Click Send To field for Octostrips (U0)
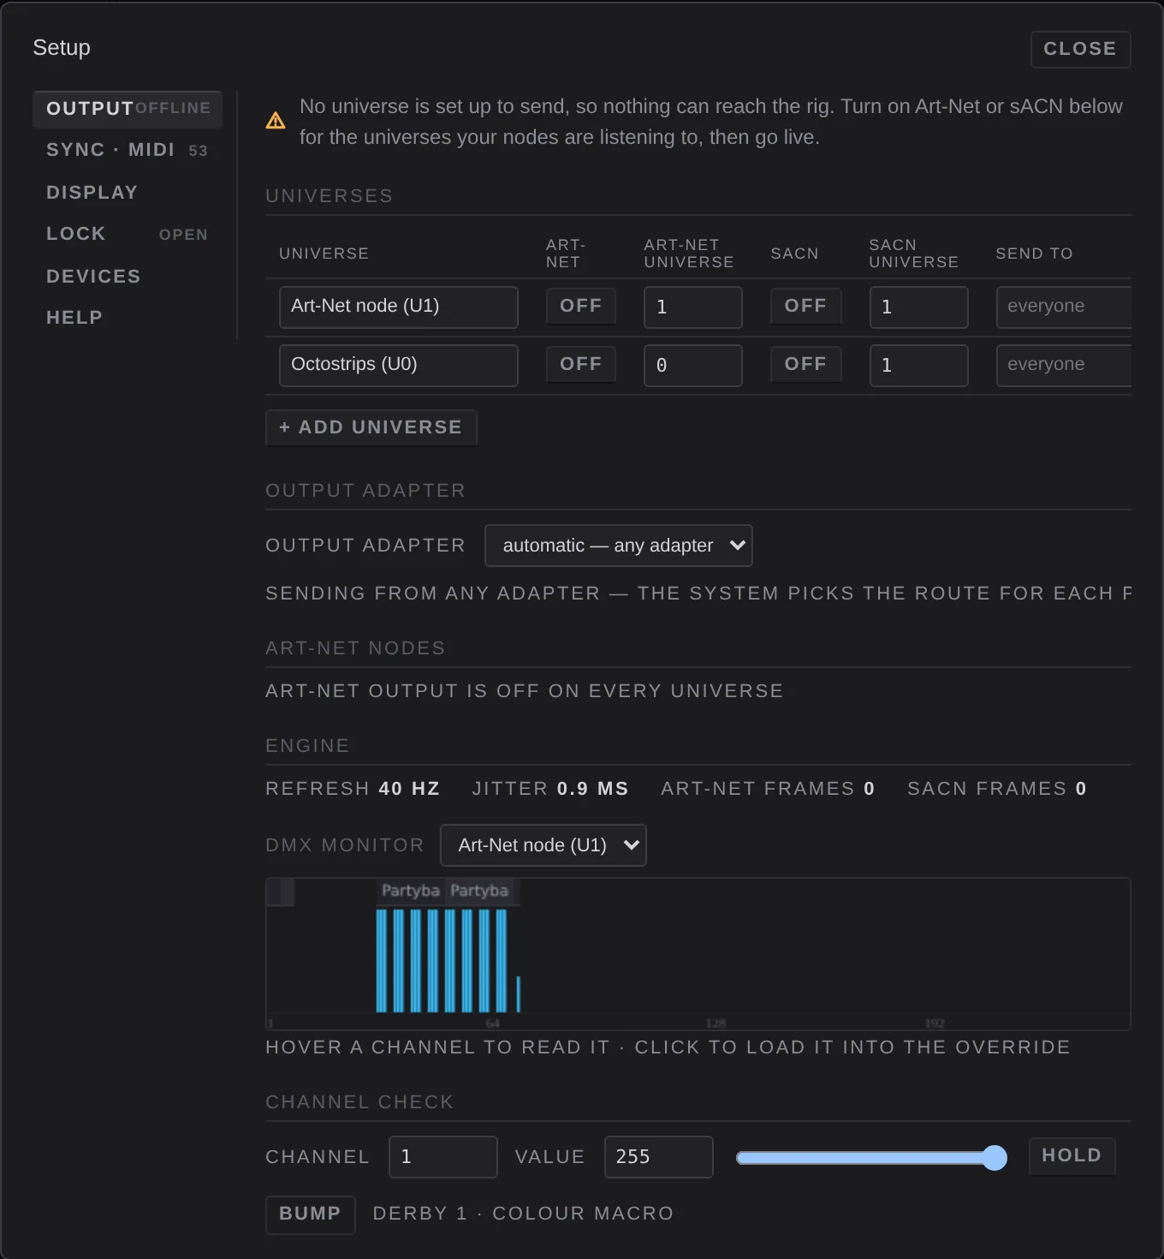This screenshot has width=1164, height=1259. pos(1064,365)
